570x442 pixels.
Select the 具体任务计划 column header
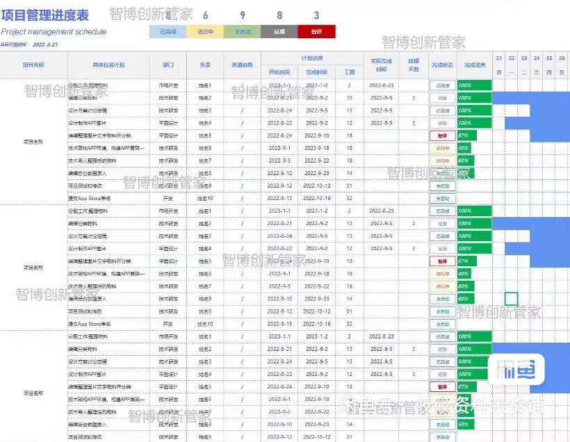click(108, 65)
